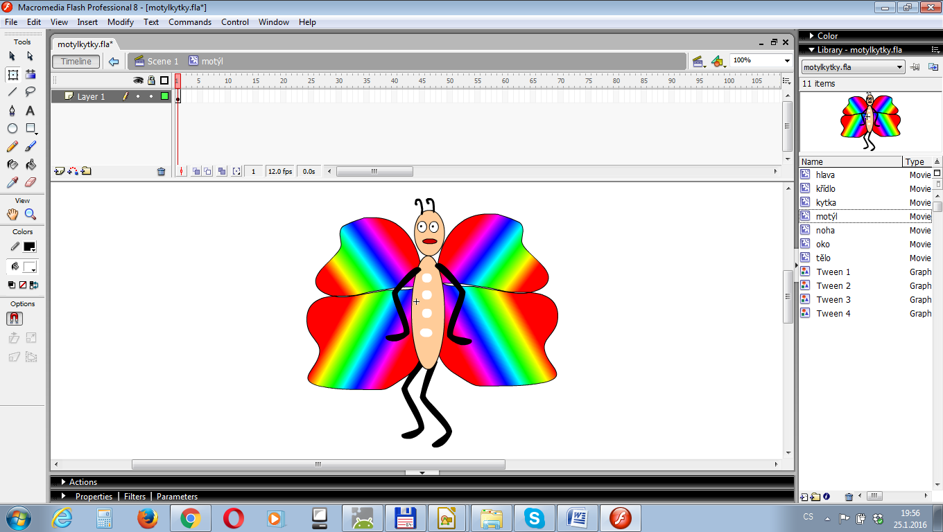This screenshot has height=532, width=943.
Task: Toggle show/hide all layers eye icon
Action: pos(138,80)
